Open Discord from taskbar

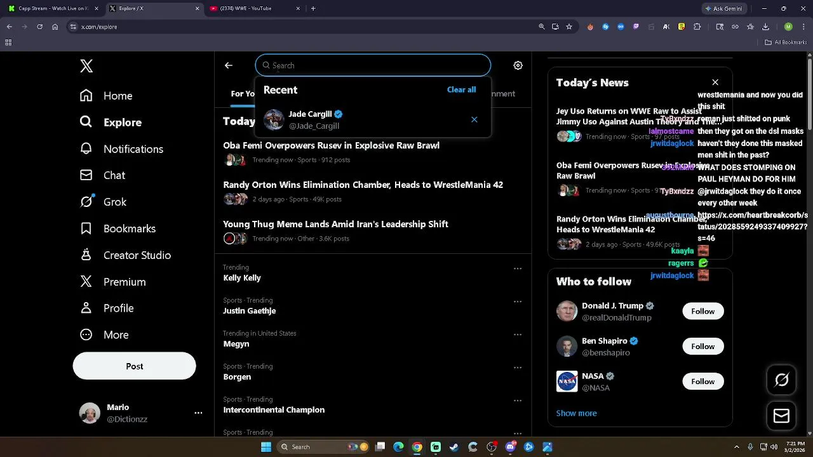[x=510, y=447]
